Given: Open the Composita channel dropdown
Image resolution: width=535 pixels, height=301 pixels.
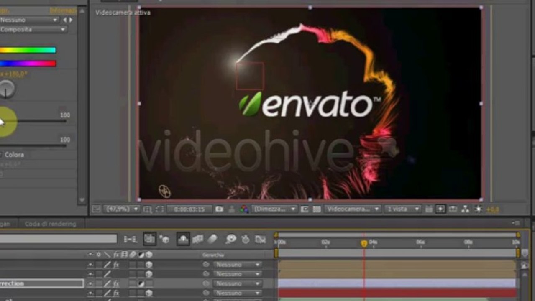Looking at the screenshot, I should coord(33,29).
